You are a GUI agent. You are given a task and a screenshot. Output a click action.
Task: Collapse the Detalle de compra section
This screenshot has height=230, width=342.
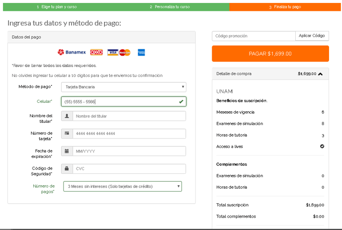(x=320, y=74)
